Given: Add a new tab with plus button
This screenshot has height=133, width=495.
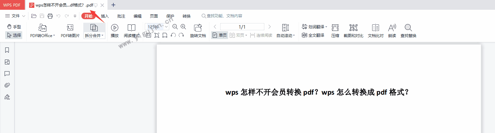Looking at the screenshot, I should (113, 5).
